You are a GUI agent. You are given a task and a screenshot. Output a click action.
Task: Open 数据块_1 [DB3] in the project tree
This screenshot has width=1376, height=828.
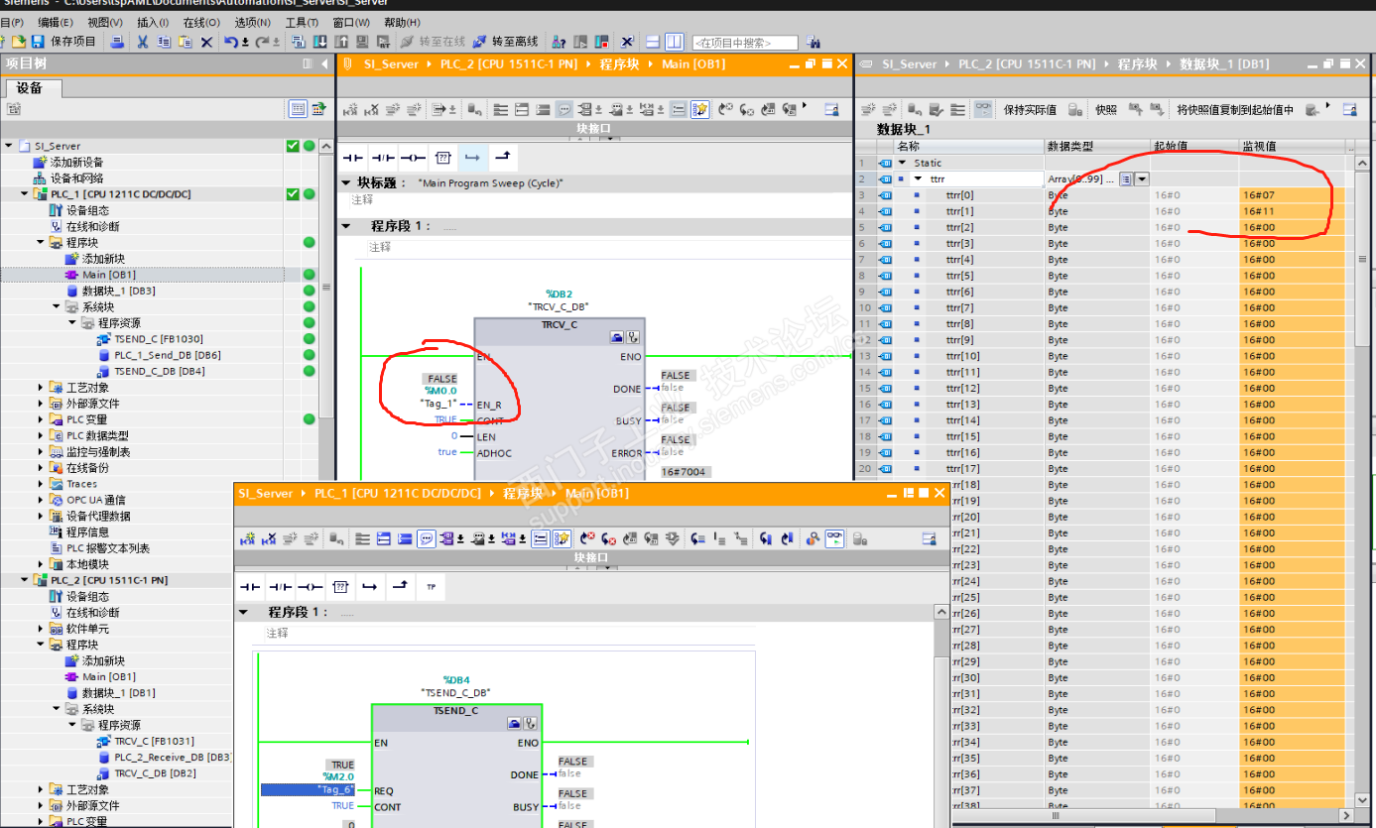click(x=117, y=291)
